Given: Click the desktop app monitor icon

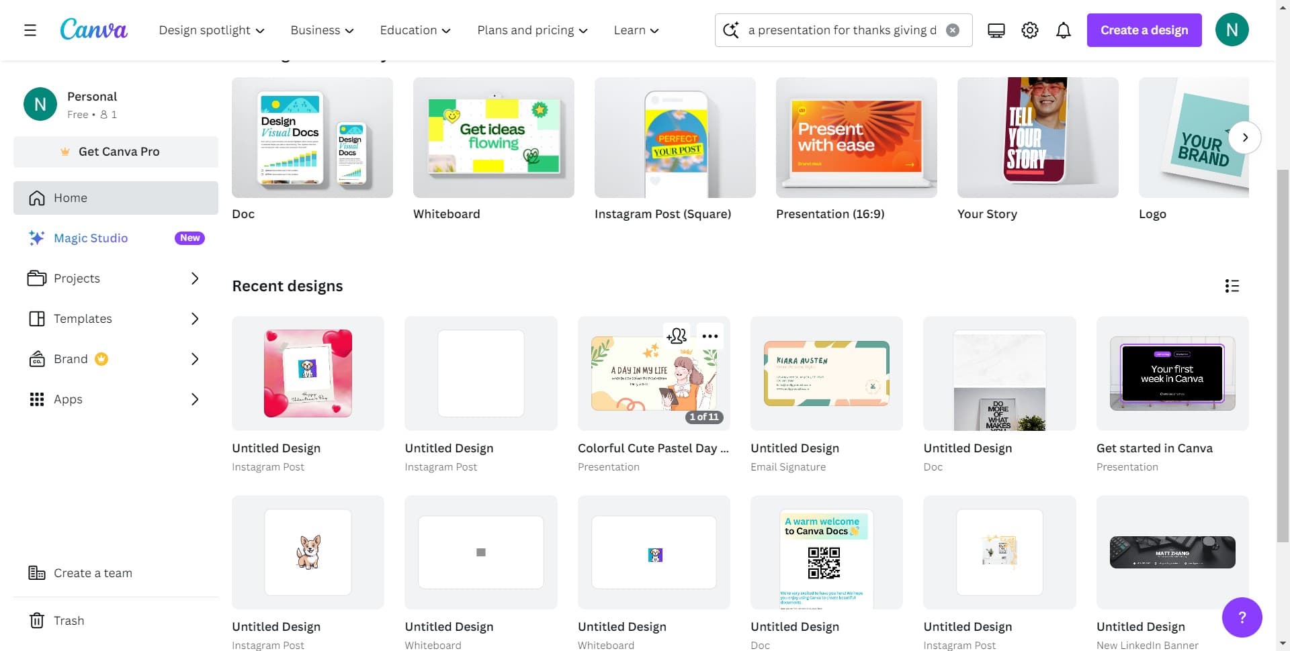Looking at the screenshot, I should (996, 30).
